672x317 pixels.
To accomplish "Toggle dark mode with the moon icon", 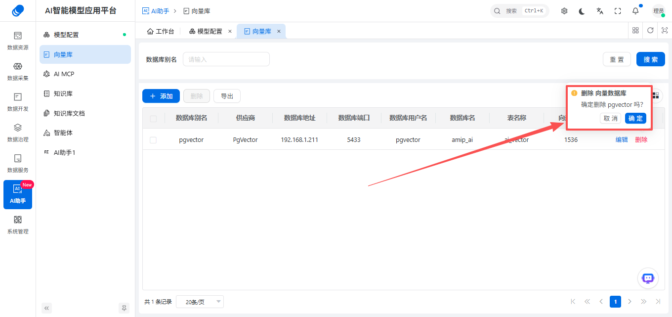I will (x=582, y=11).
